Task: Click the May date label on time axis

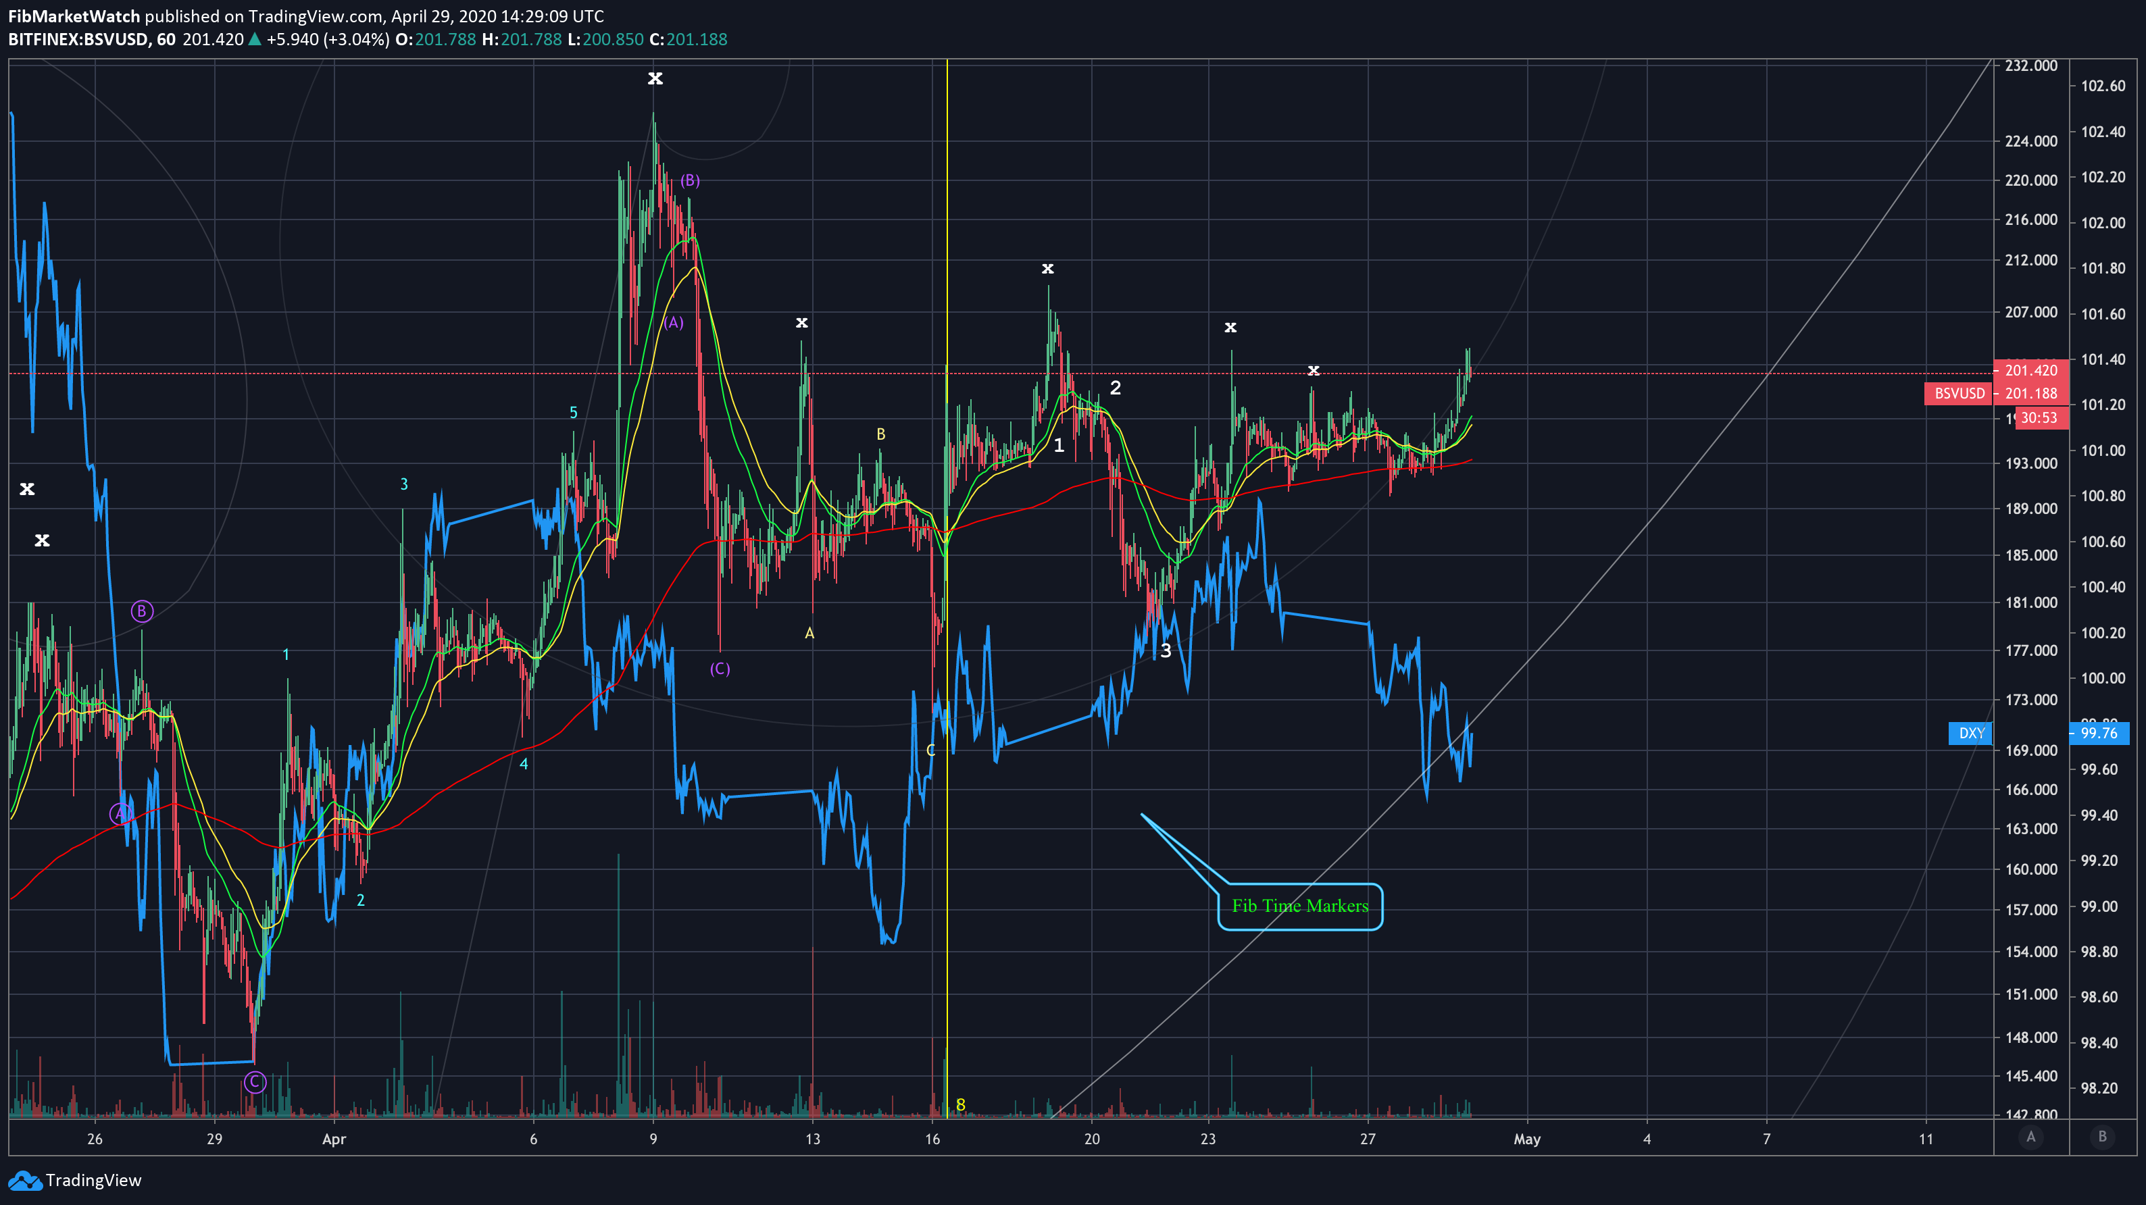Action: click(x=1527, y=1139)
